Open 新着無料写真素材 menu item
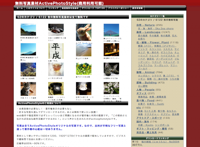 click(70, 8)
